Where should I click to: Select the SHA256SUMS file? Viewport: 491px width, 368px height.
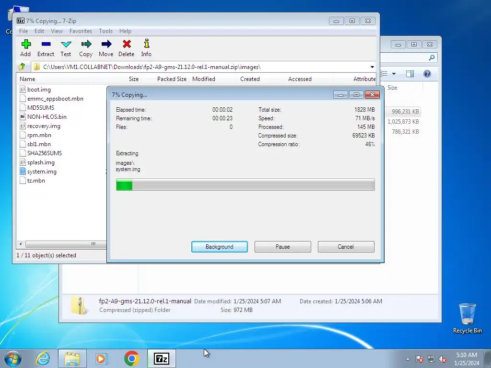(x=45, y=153)
